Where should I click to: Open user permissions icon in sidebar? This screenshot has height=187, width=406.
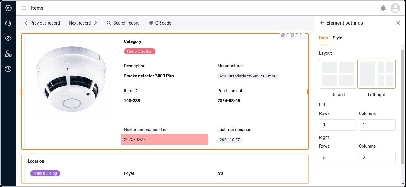point(8,54)
